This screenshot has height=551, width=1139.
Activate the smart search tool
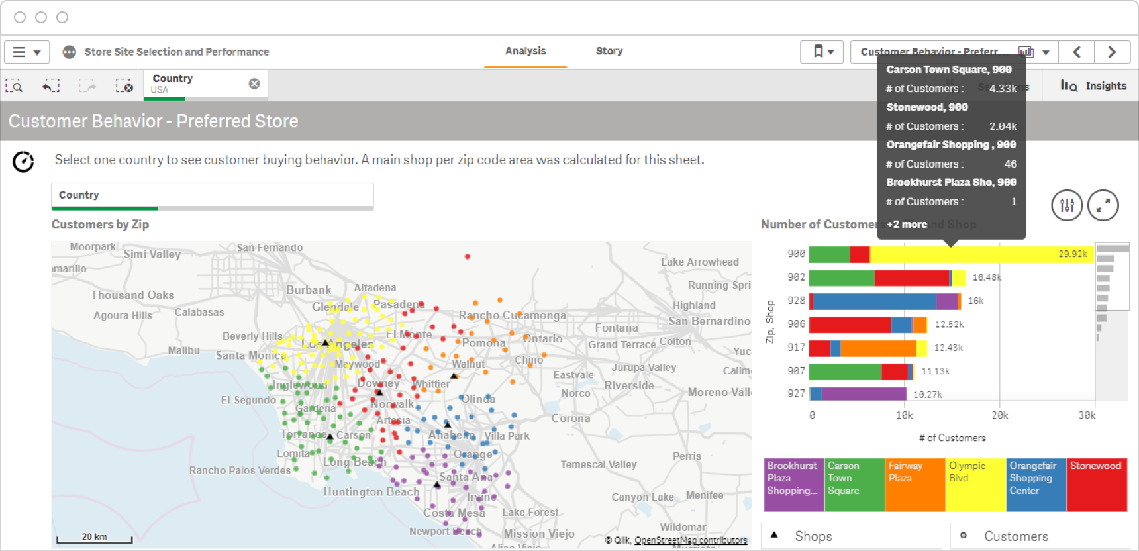14,85
